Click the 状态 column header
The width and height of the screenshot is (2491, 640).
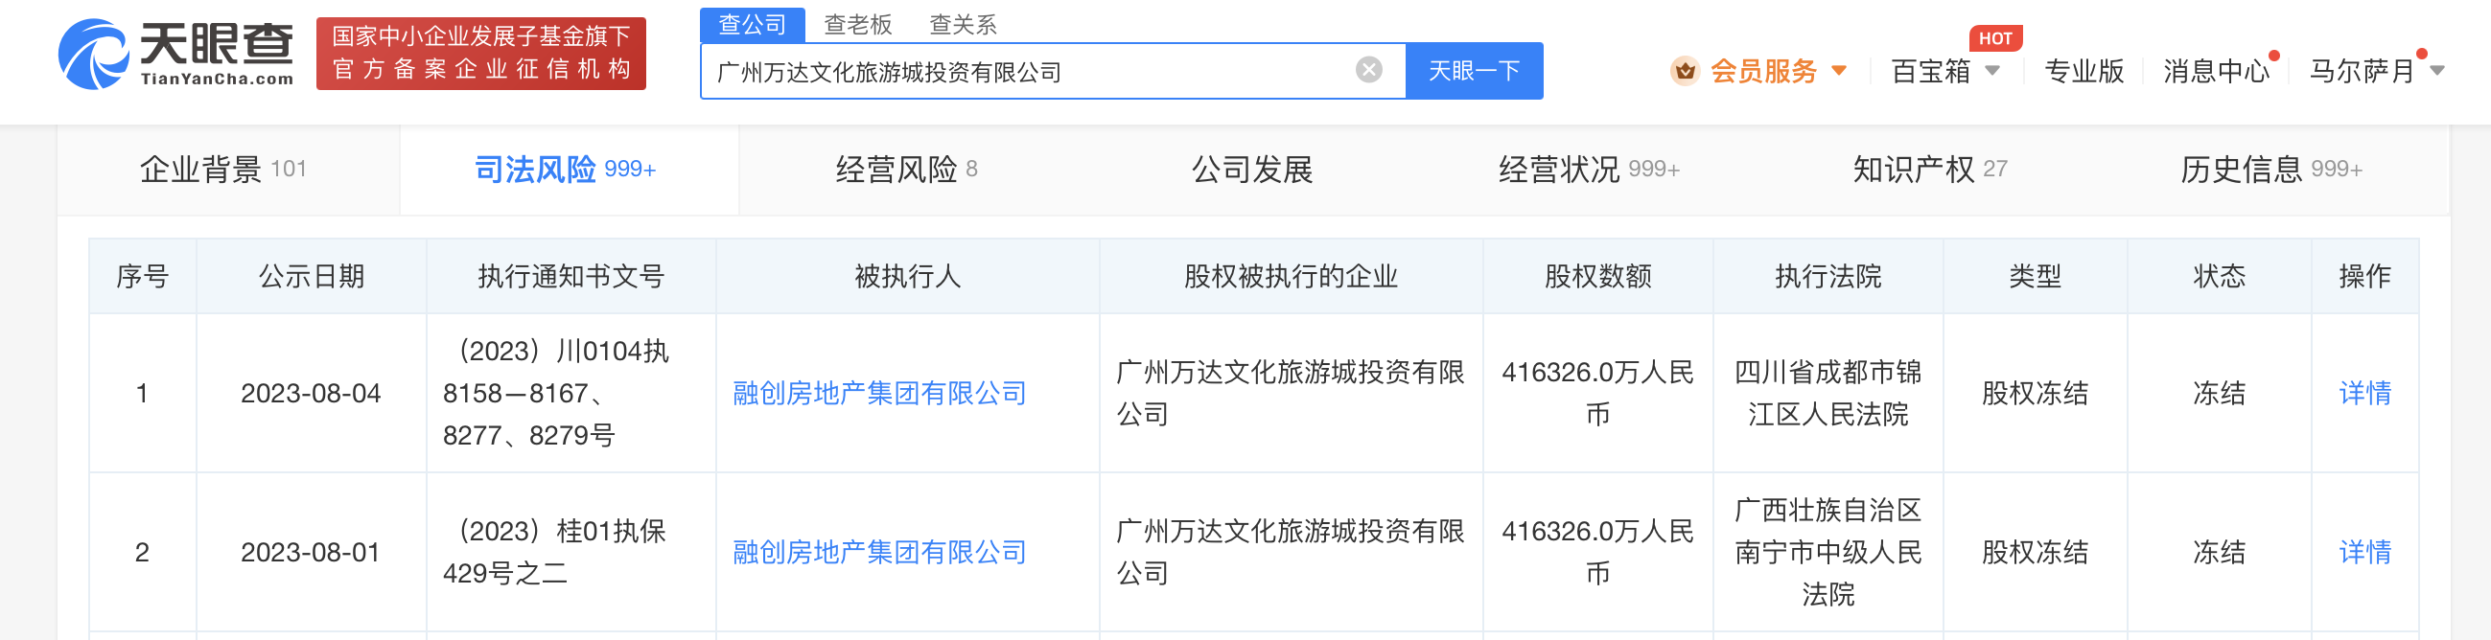(2219, 277)
